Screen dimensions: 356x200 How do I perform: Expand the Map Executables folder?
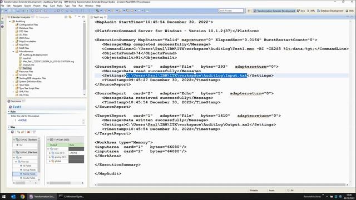13,42
